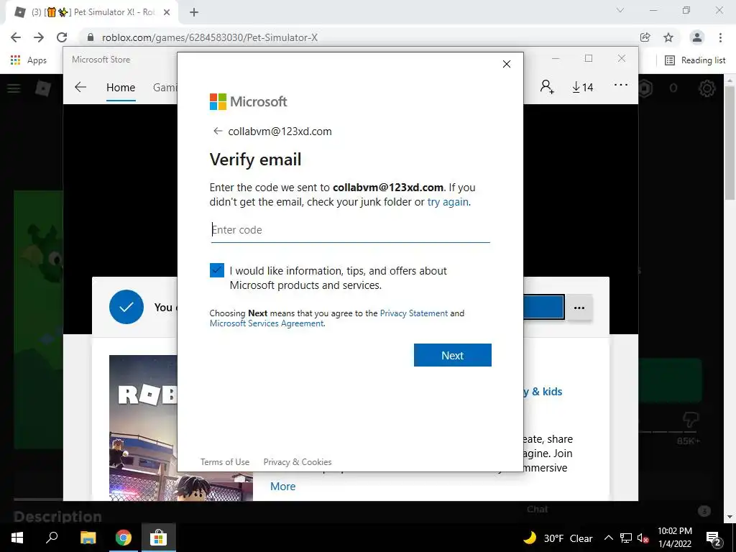
Task: Click the Microsoft logo in the dialog
Action: 248,101
